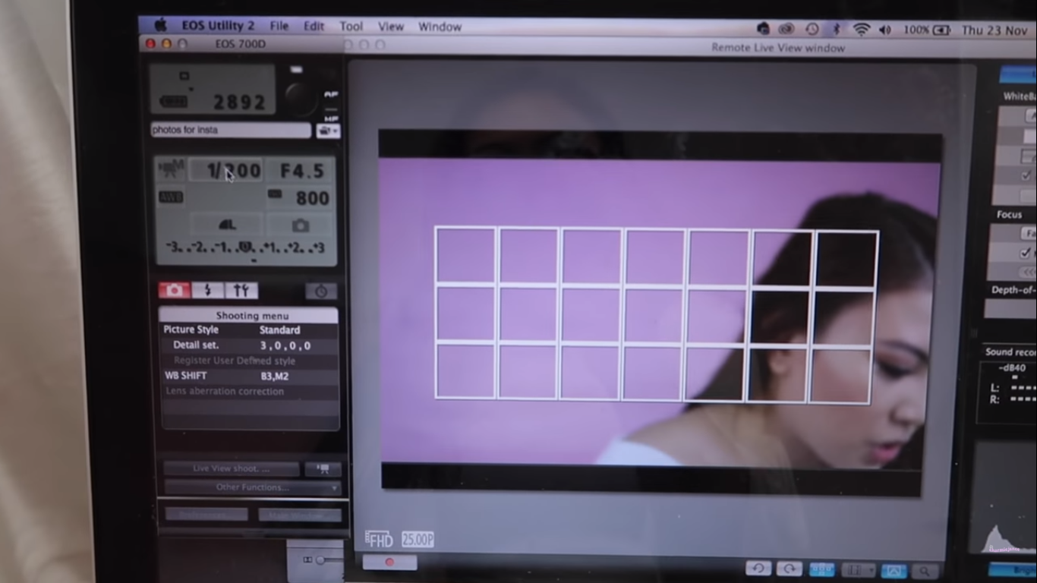Toggle the AF/MF focus switch
This screenshot has width=1037, height=583.
pos(331,106)
